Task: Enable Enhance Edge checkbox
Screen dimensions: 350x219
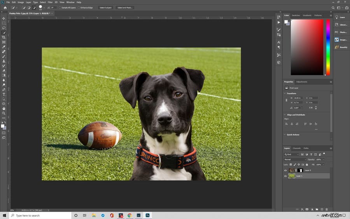Action: click(x=79, y=8)
